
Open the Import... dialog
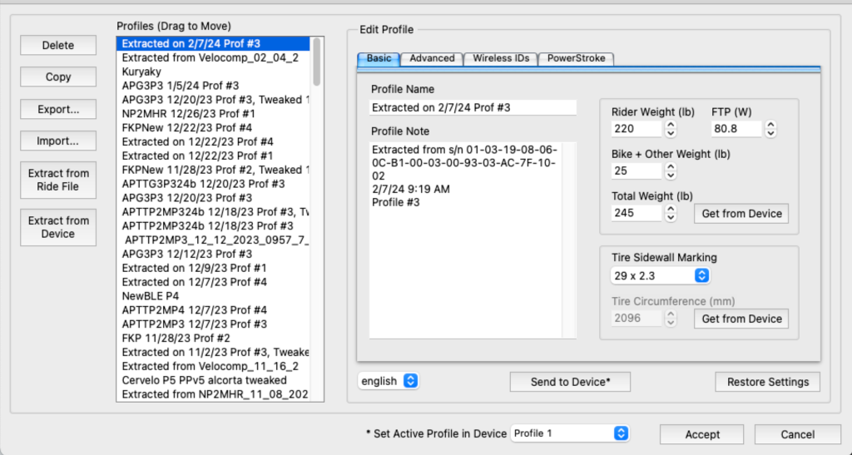(58, 141)
